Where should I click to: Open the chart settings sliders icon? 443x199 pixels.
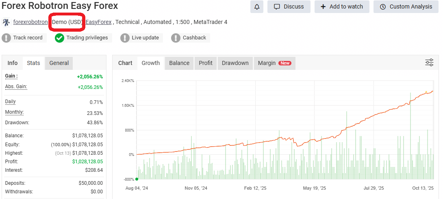tap(429, 63)
